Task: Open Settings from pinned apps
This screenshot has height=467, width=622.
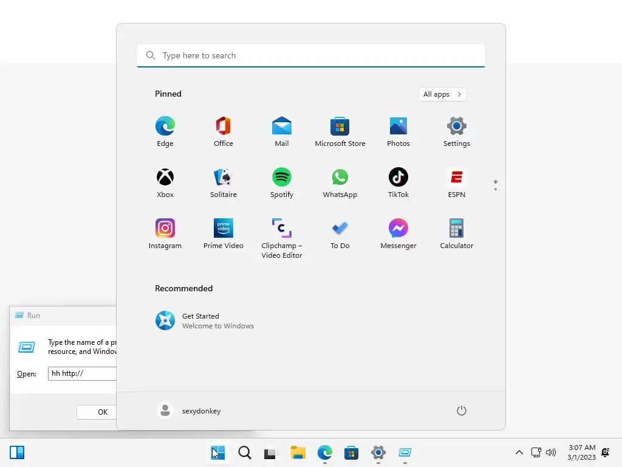Action: [x=457, y=132]
